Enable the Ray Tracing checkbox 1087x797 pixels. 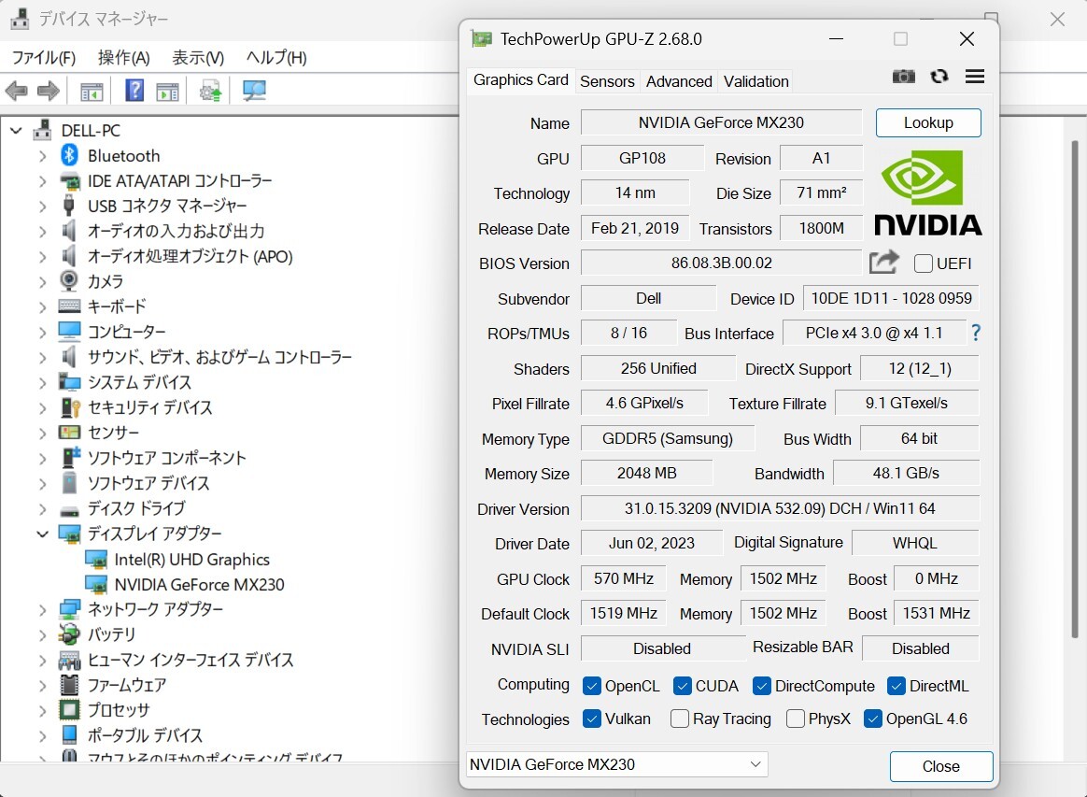[680, 719]
